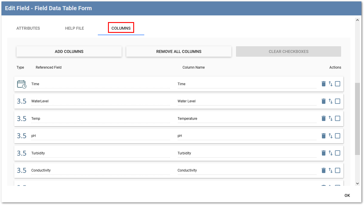Select the Columns tab
This screenshot has height=205, width=364.
tap(121, 28)
